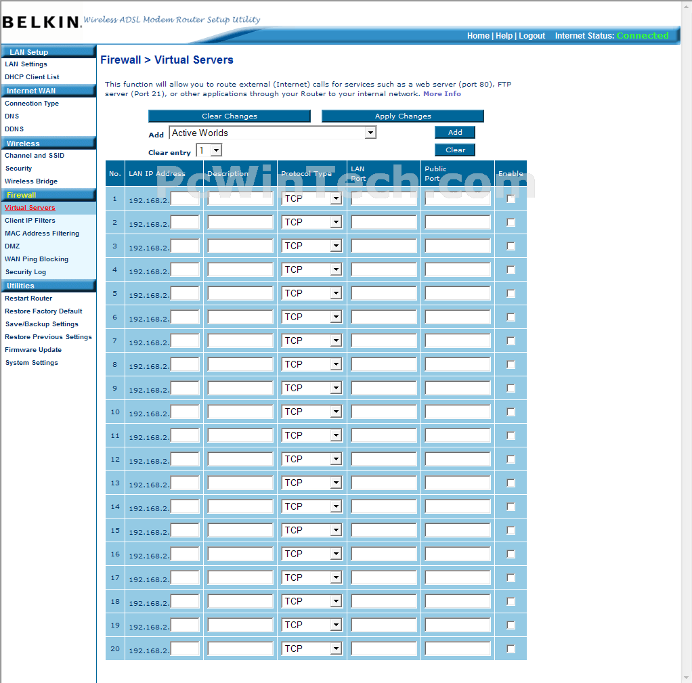692x683 pixels.
Task: Open Connection Type page
Action: tap(32, 104)
